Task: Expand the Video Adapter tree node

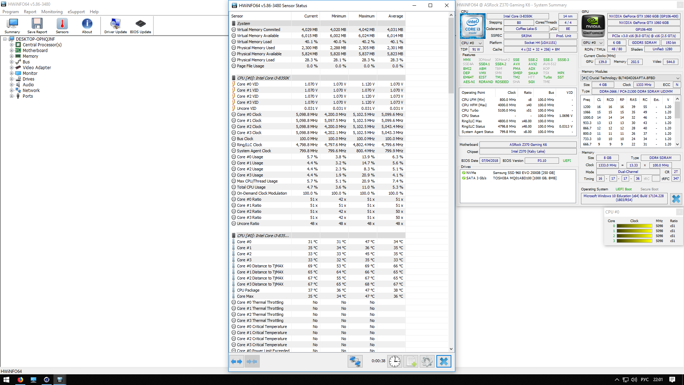Action: pos(12,68)
